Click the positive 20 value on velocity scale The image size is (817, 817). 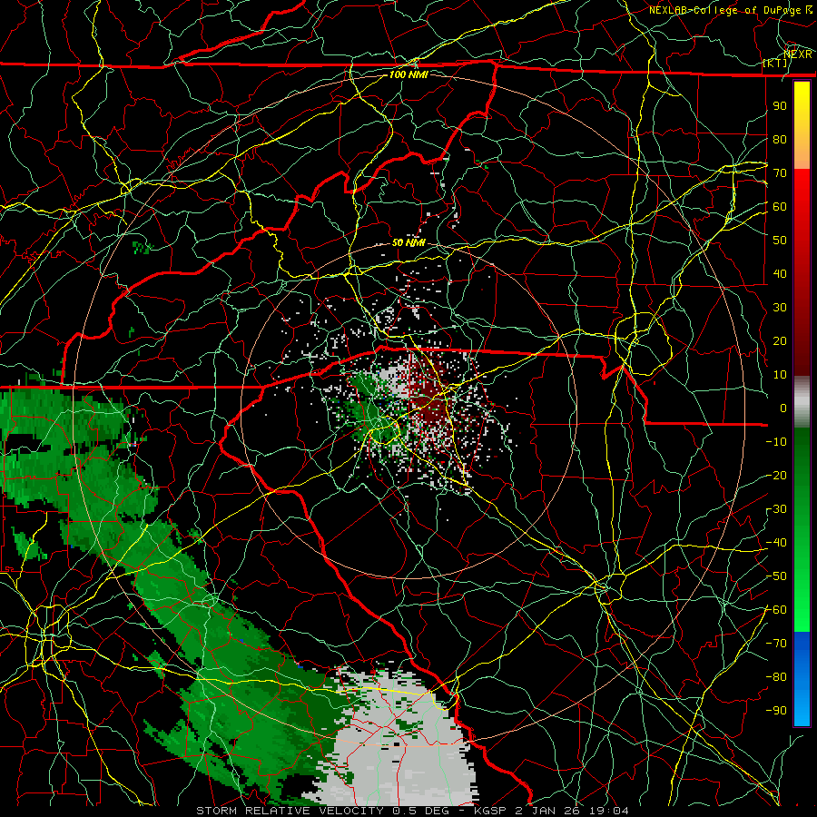click(x=780, y=340)
